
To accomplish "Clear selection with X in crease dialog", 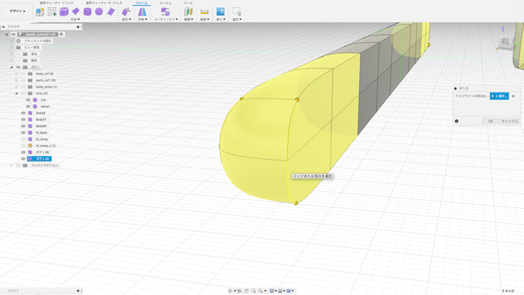I will 514,96.
